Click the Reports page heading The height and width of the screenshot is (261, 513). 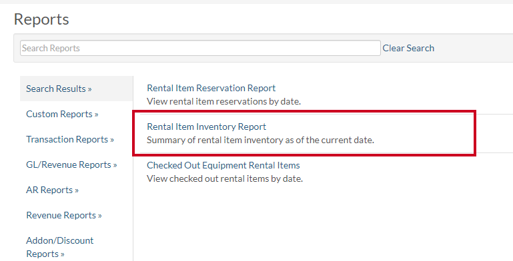[41, 19]
